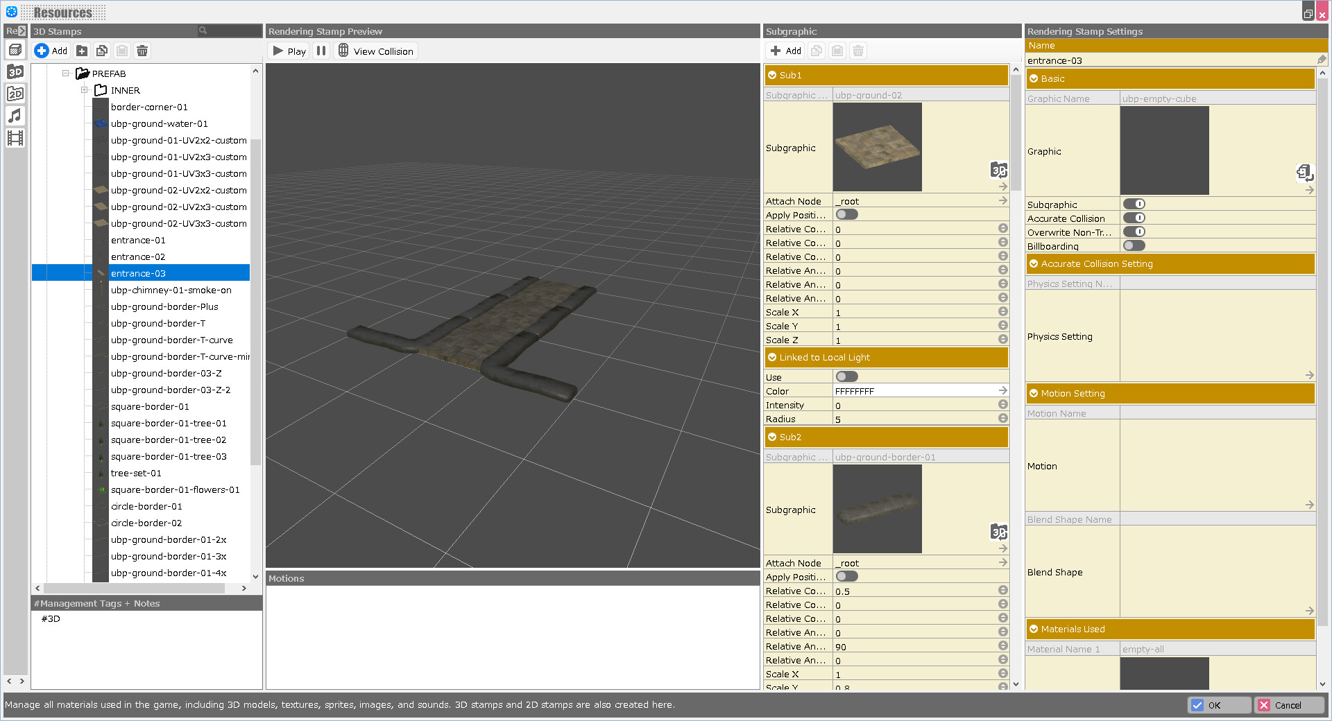This screenshot has height=721, width=1332.
Task: Click the View Collision button
Action: pos(375,51)
